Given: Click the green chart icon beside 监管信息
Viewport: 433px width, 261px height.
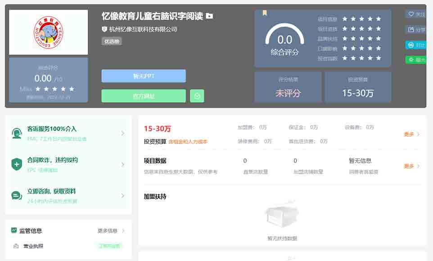Looking at the screenshot, I should pos(14,230).
